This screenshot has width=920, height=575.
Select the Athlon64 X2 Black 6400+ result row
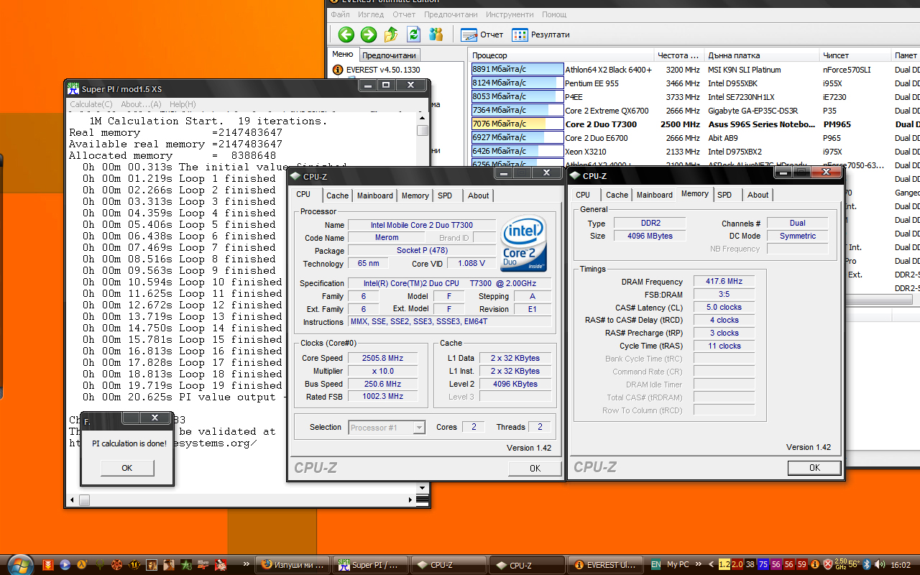(695, 70)
